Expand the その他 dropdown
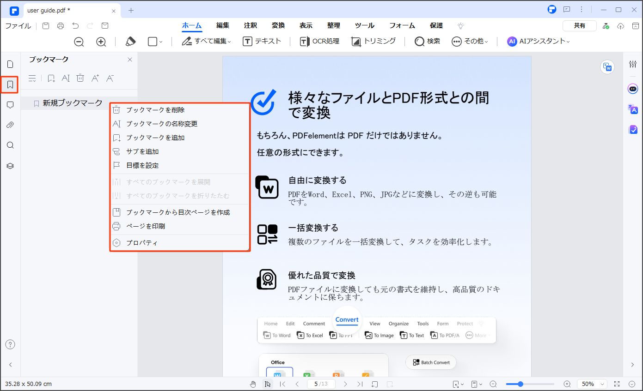The image size is (643, 391). (x=470, y=41)
